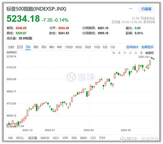Switch to 五日 five-day tab

[20, 47]
